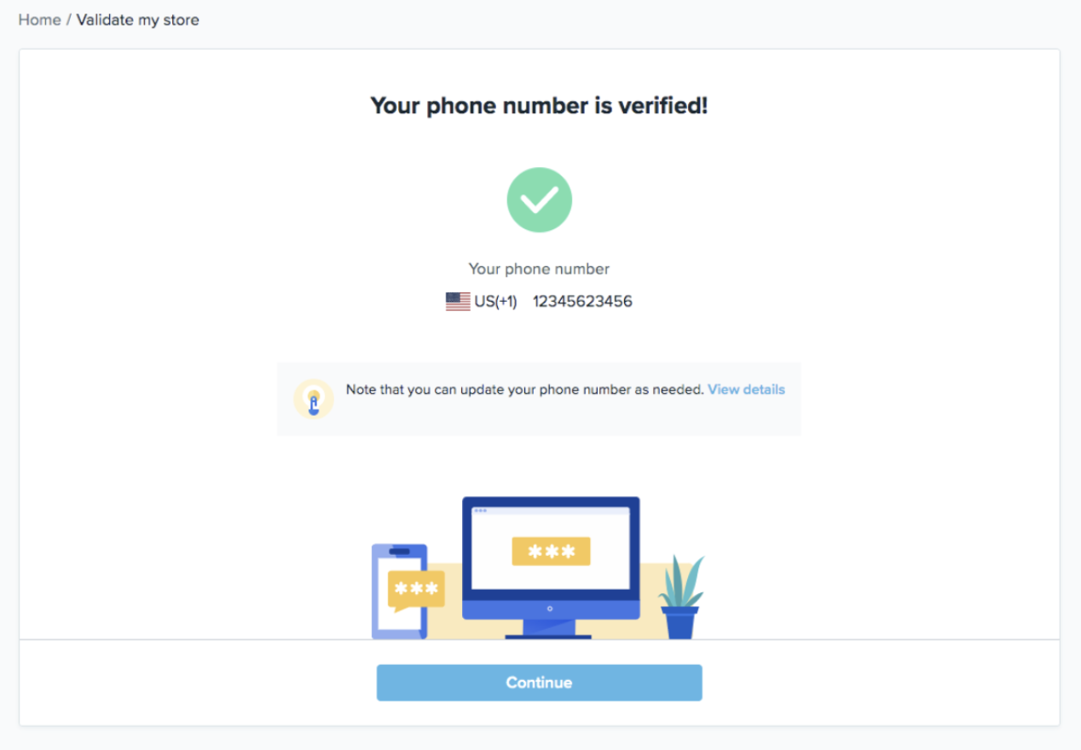Click the monitor stand power button dot

tap(550, 609)
